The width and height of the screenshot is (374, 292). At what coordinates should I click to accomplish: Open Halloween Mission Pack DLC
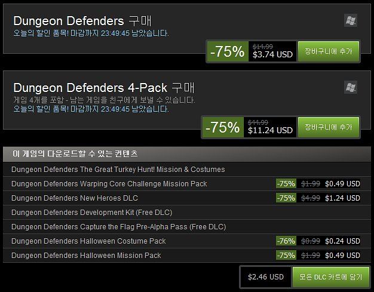point(187,256)
